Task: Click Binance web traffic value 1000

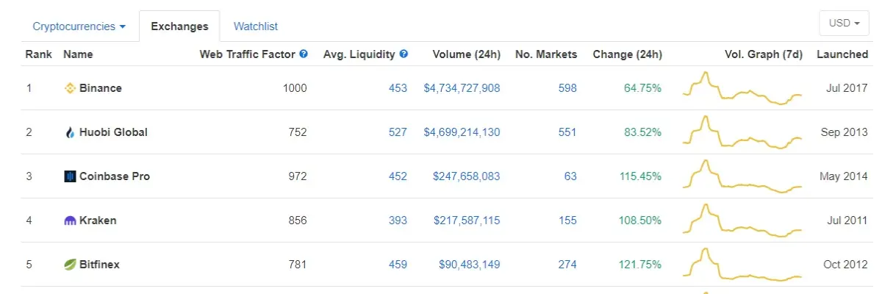Action: point(295,88)
